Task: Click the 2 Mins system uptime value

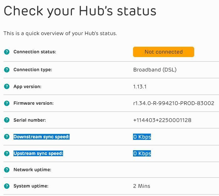Action: [x=142, y=186]
